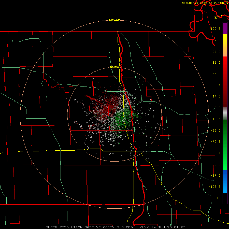229x229 pixels.
Task: Pick the gray segment of the color bar
Action: [x=225, y=113]
